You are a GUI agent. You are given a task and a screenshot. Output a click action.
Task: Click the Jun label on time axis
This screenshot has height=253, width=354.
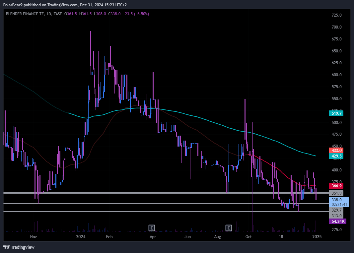187,236
